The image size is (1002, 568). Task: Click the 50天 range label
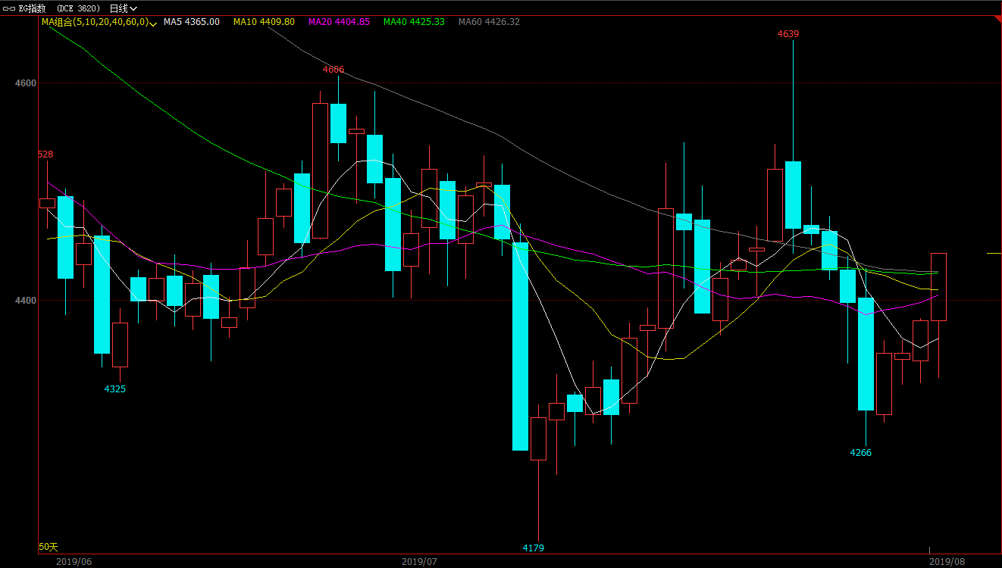pos(49,547)
